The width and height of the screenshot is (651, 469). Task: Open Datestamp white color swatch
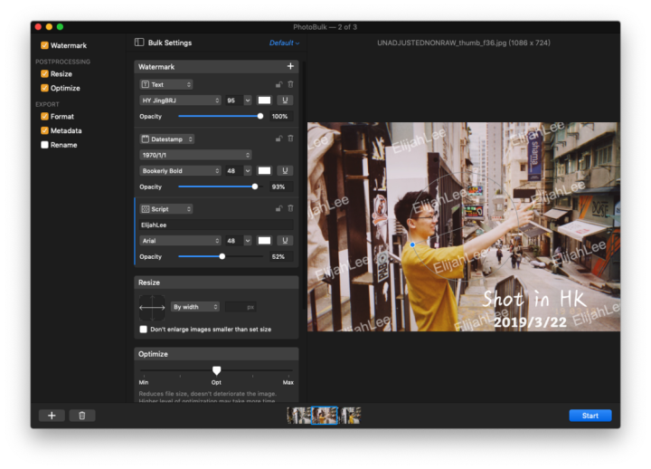[264, 170]
